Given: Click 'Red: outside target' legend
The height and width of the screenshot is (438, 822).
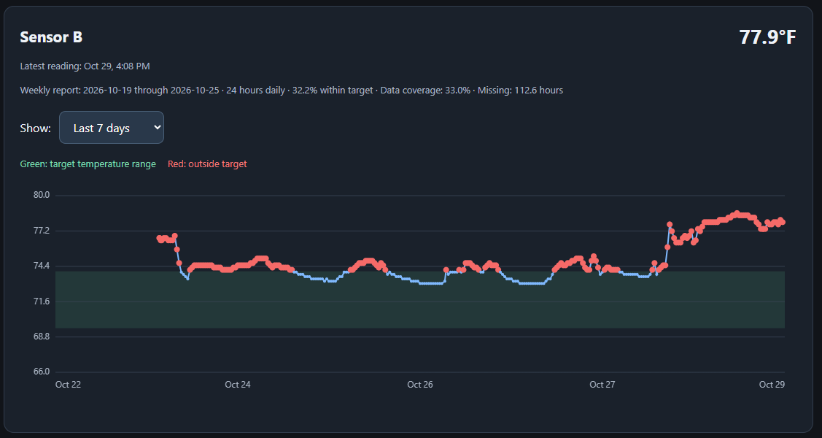Looking at the screenshot, I should pyautogui.click(x=207, y=164).
